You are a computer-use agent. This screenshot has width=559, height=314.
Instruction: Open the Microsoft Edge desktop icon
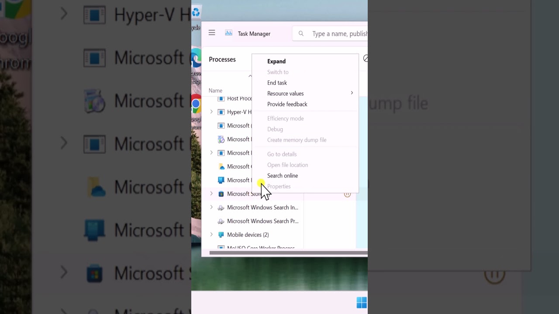(x=196, y=58)
